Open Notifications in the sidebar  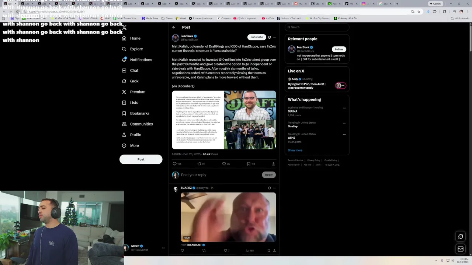click(x=137, y=60)
